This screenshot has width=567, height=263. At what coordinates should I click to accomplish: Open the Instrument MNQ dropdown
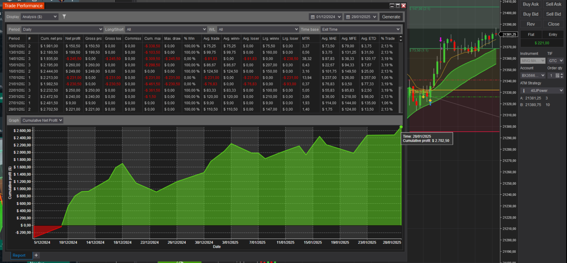[x=533, y=61]
